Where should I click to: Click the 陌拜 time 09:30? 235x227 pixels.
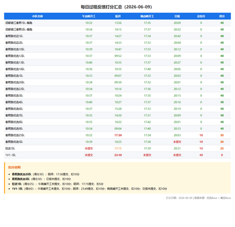click(118, 82)
